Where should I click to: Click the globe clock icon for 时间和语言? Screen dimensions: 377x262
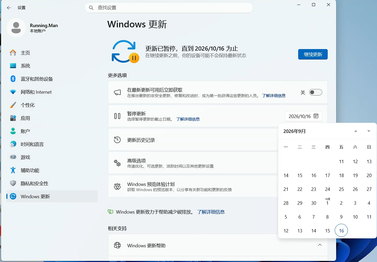(13, 144)
